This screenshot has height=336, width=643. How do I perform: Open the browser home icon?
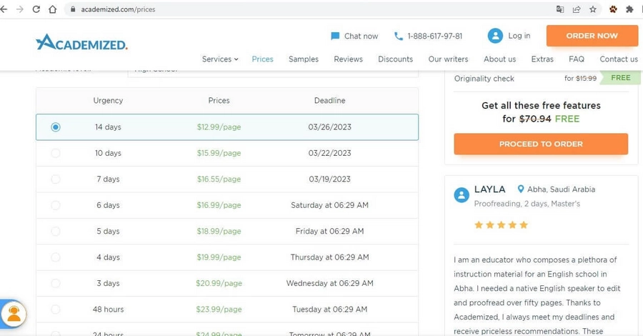click(52, 9)
